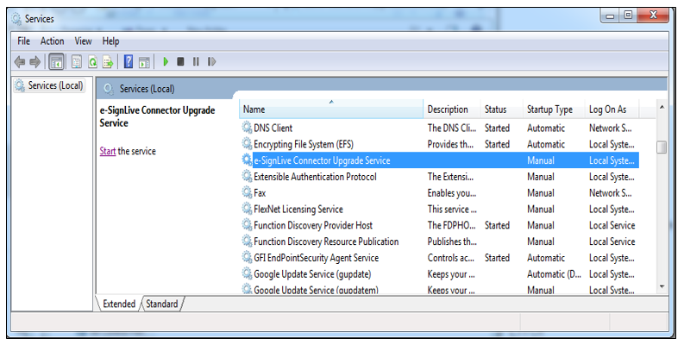Open the File menu

(x=23, y=41)
